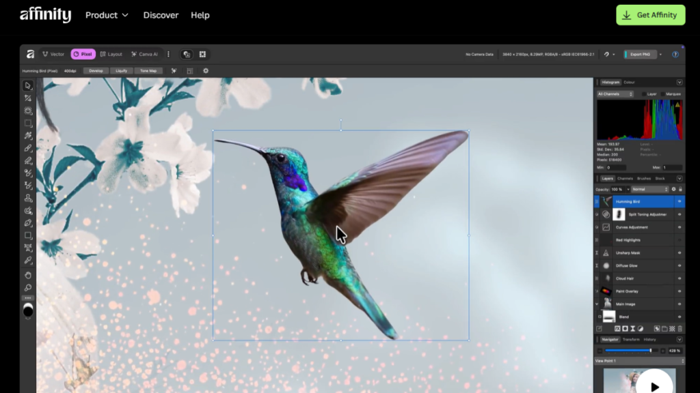Click the Affinity logo in app toolbar
The width and height of the screenshot is (700, 393).
point(30,55)
